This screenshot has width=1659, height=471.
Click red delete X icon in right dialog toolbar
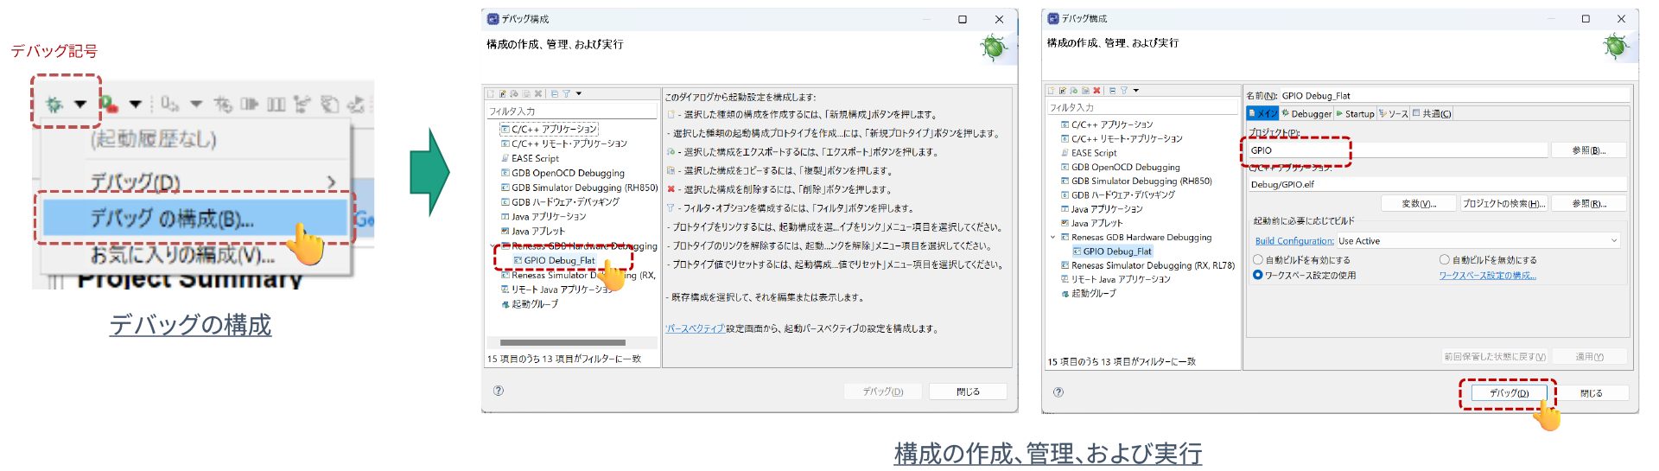[x=1097, y=90]
